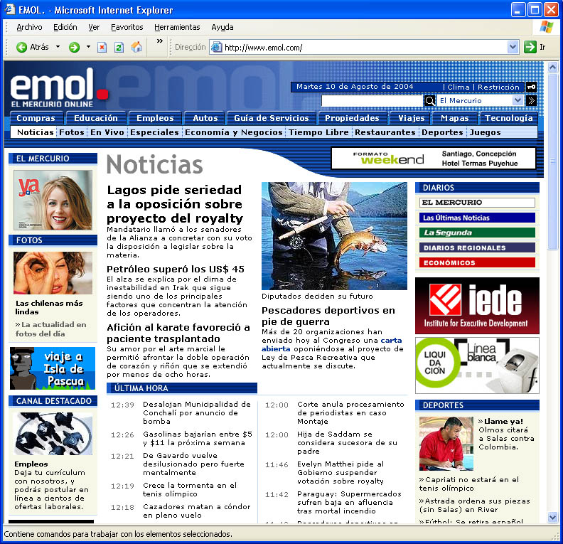Go to Economía y Negocios section
Image resolution: width=563 pixels, height=544 pixels.
click(234, 132)
